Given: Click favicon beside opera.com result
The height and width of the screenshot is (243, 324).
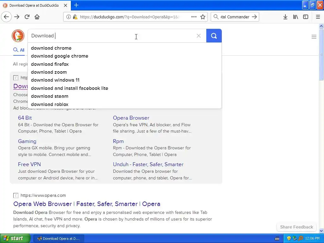Looking at the screenshot, I should pos(16,196).
